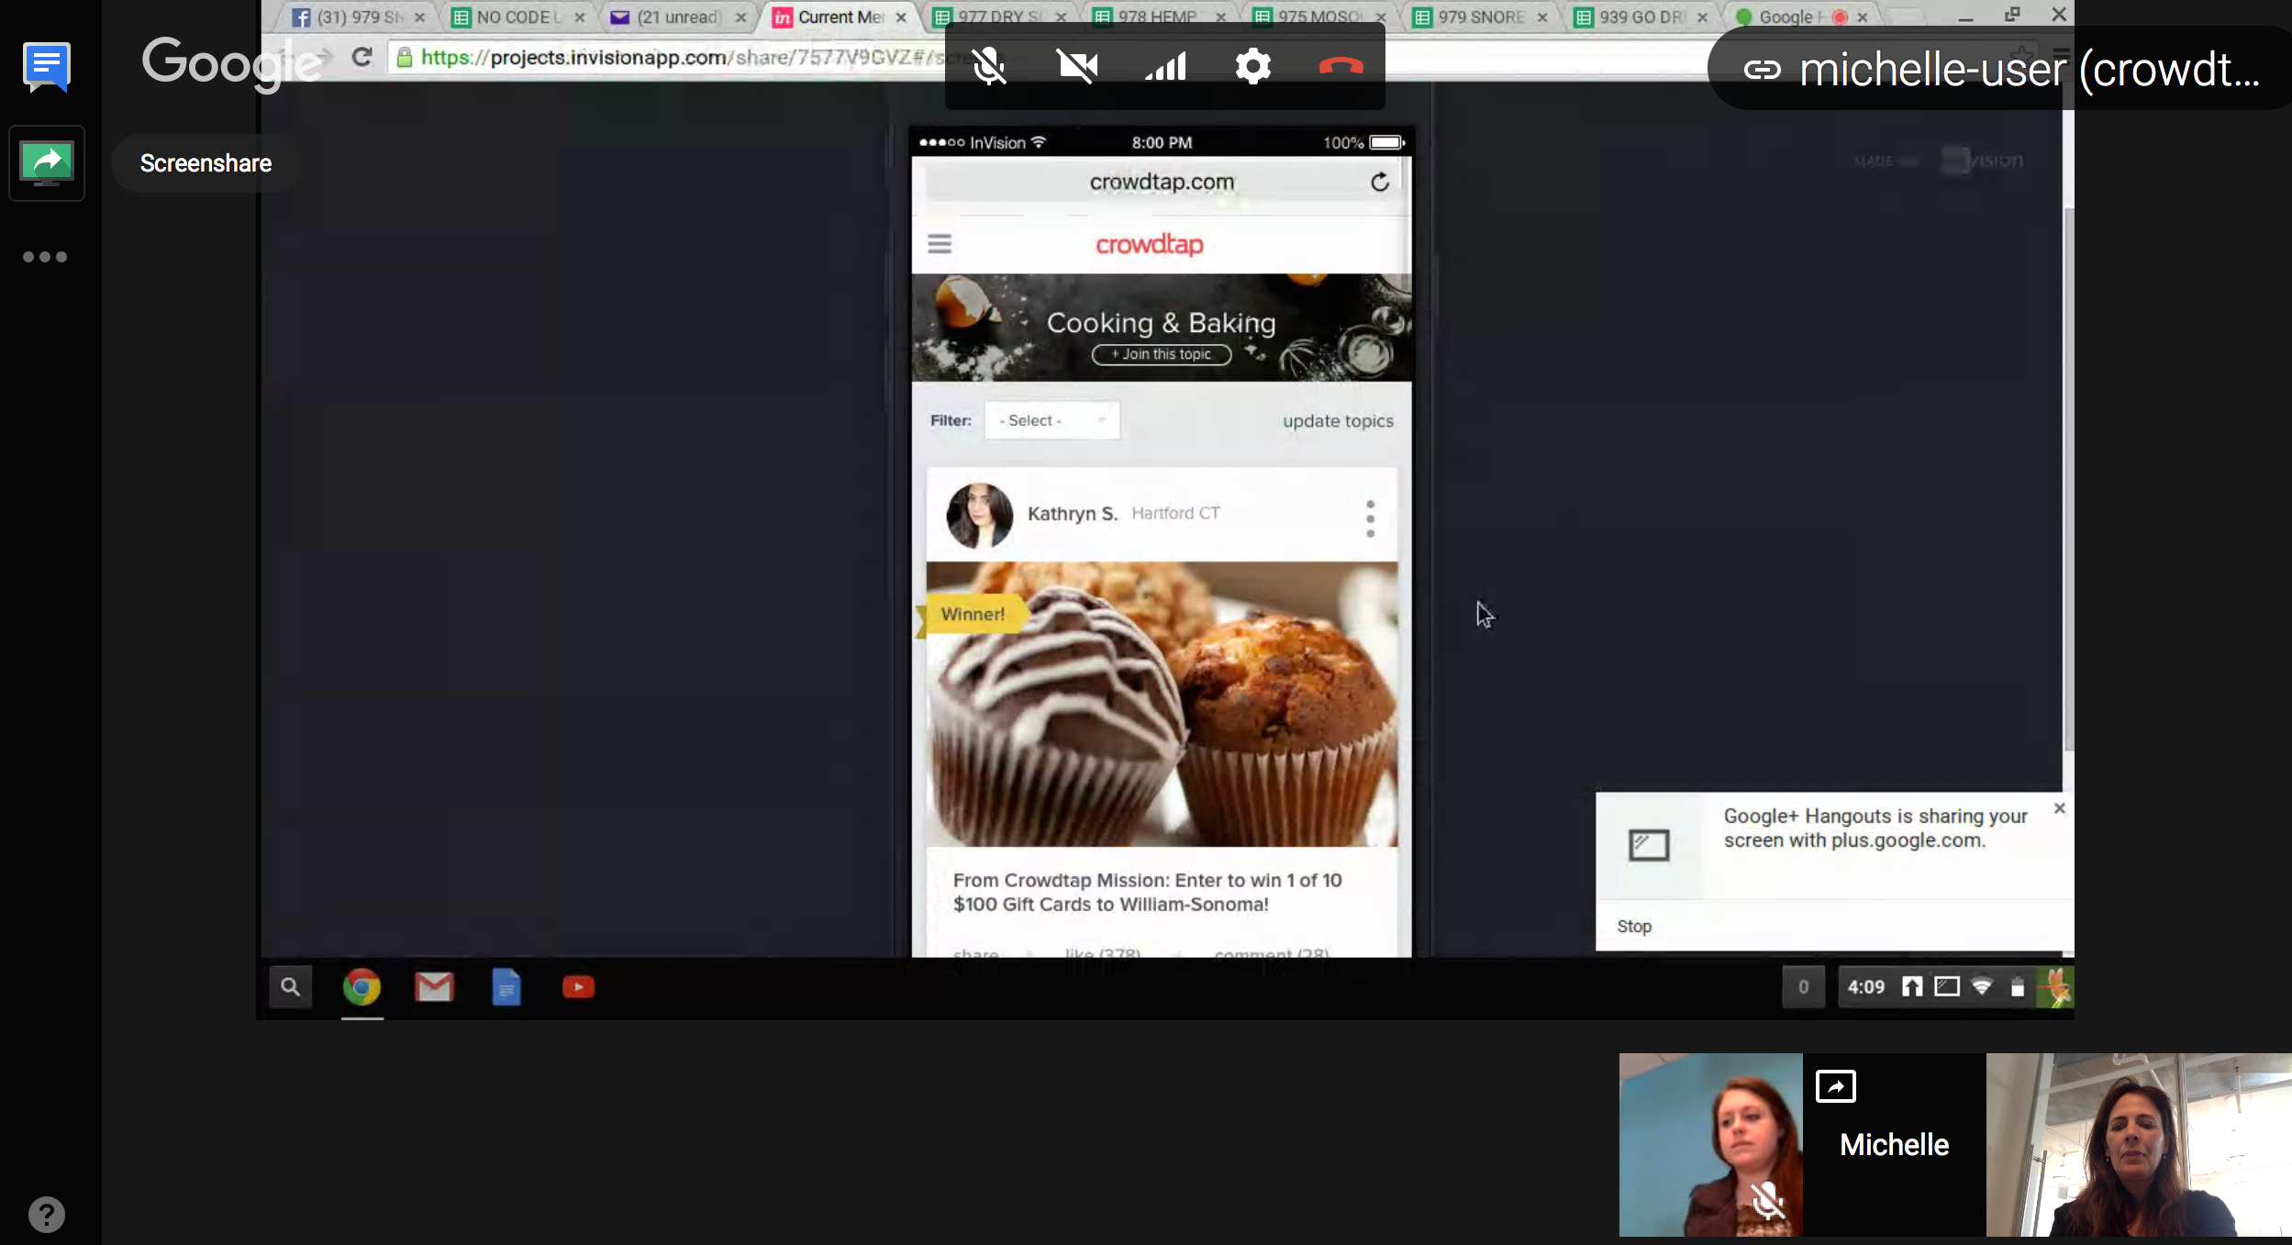Reload the shared browser page
The height and width of the screenshot is (1245, 2292).
(x=362, y=57)
